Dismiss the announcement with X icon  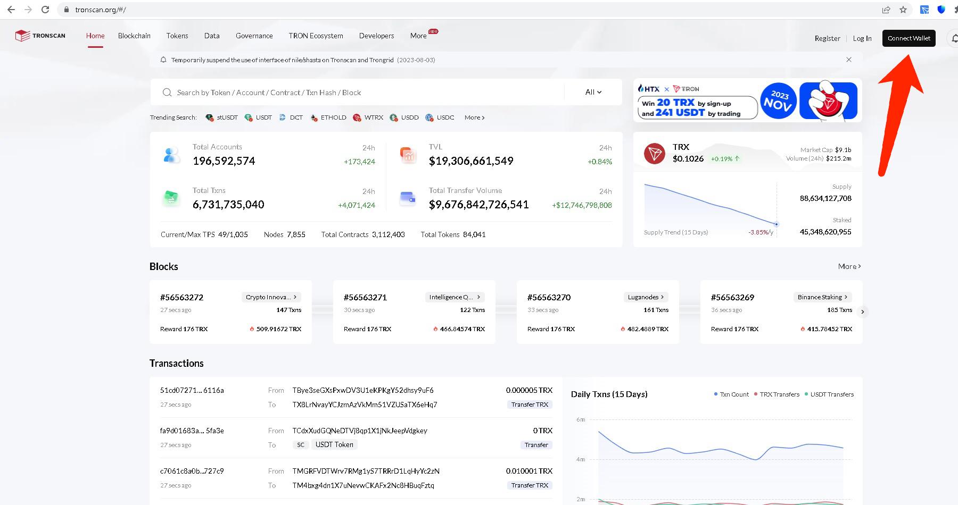pos(849,60)
